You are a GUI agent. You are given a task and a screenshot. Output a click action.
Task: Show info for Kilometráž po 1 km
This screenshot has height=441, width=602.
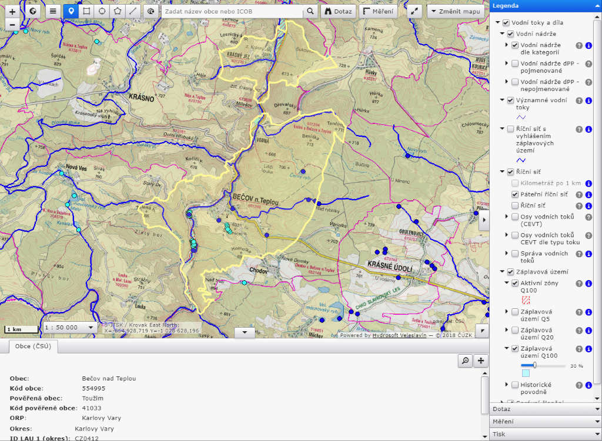(x=588, y=184)
